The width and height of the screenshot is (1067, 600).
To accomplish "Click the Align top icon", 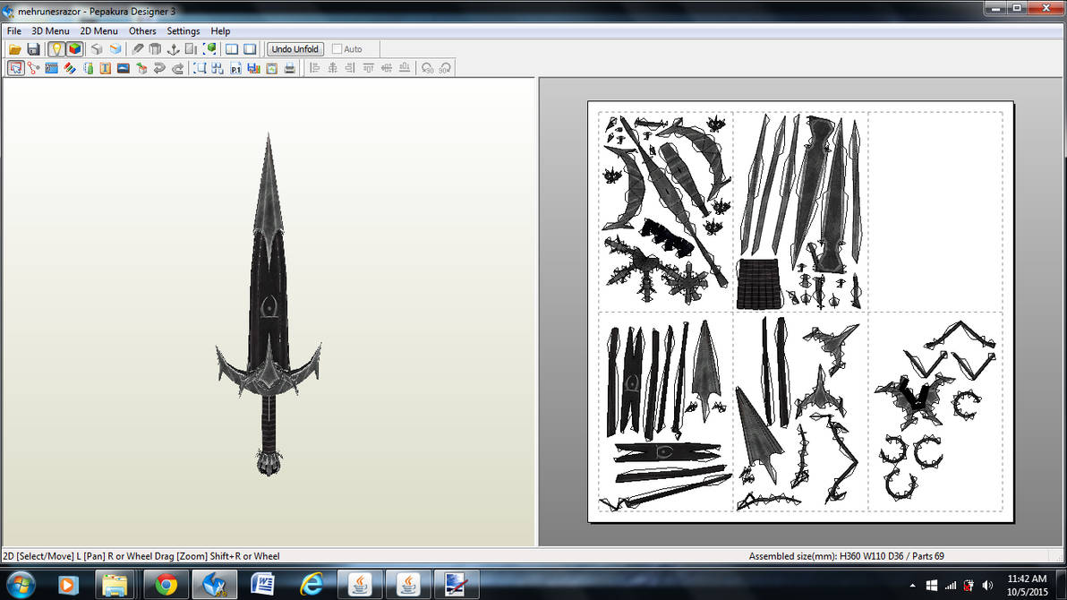I will point(368,68).
